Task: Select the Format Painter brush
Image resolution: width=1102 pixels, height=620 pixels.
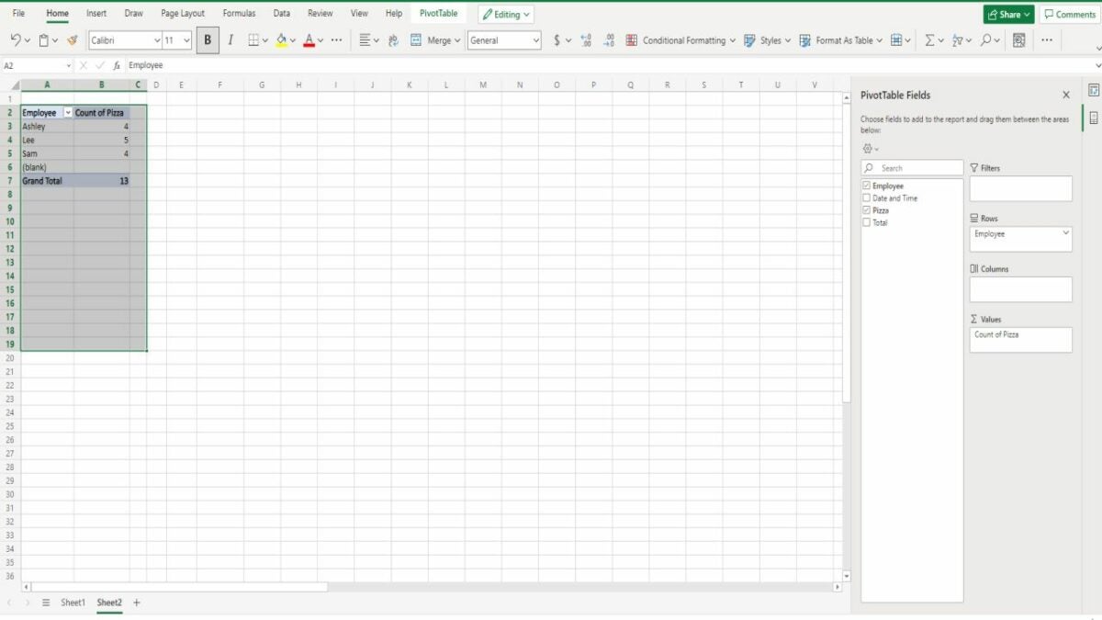Action: pos(73,40)
